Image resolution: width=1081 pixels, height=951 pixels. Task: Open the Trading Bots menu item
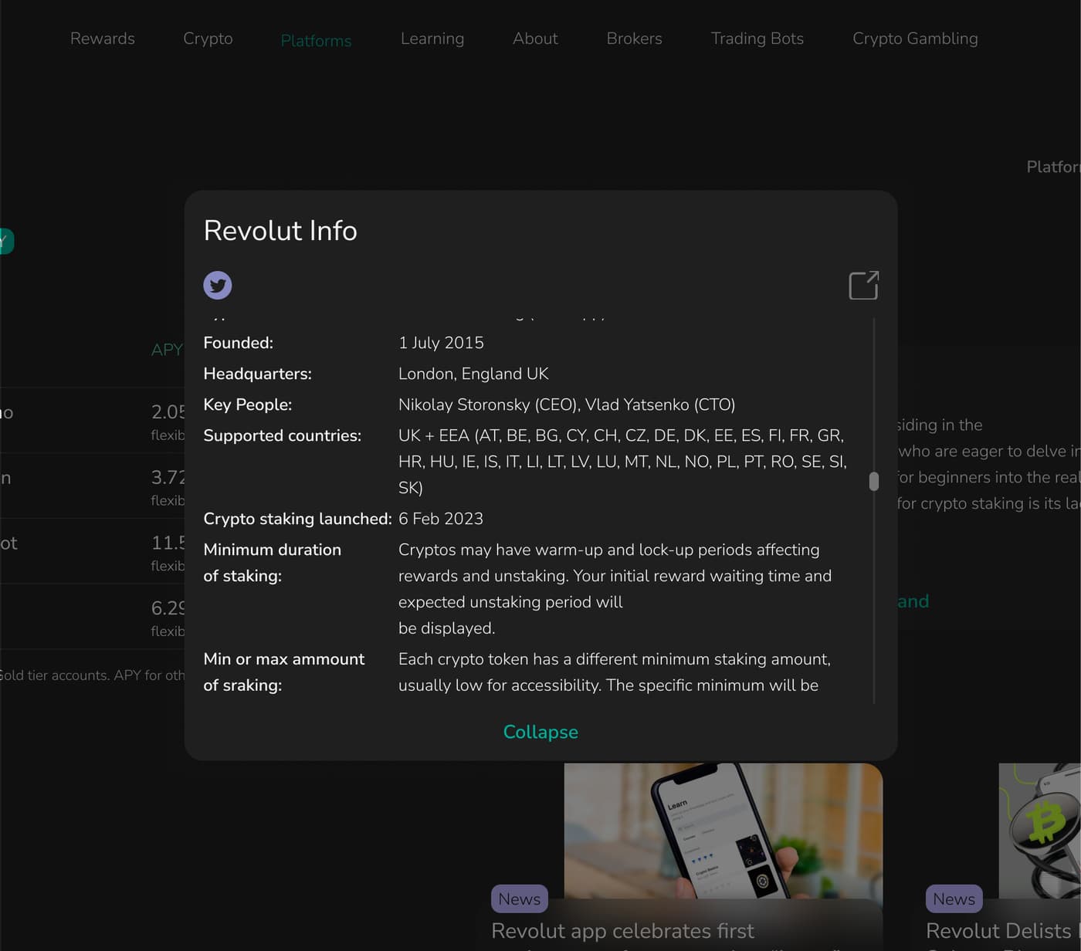click(x=757, y=39)
